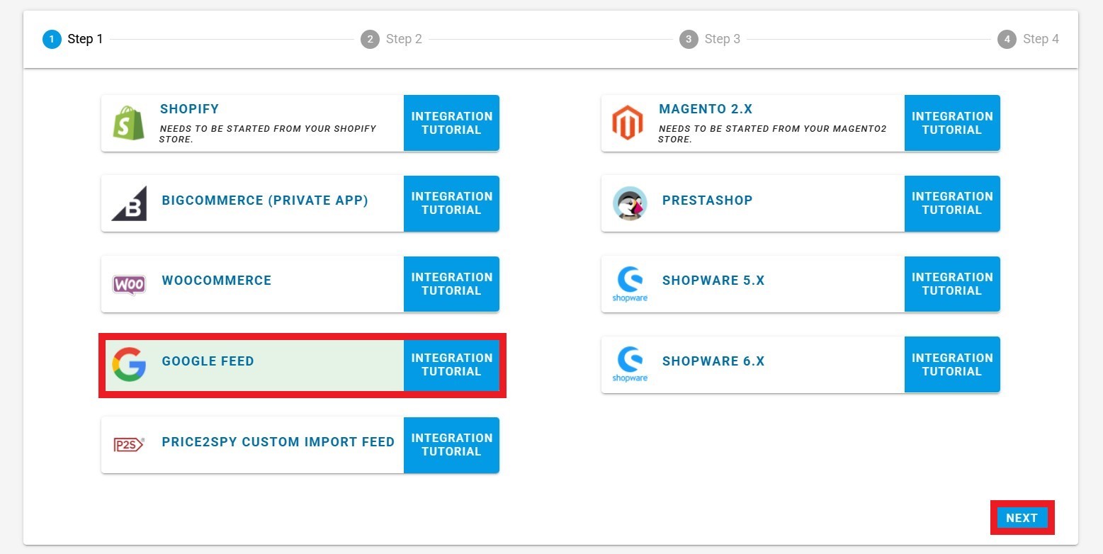The height and width of the screenshot is (554, 1103).
Task: Click the Shopware 5.X logo icon
Action: click(630, 284)
